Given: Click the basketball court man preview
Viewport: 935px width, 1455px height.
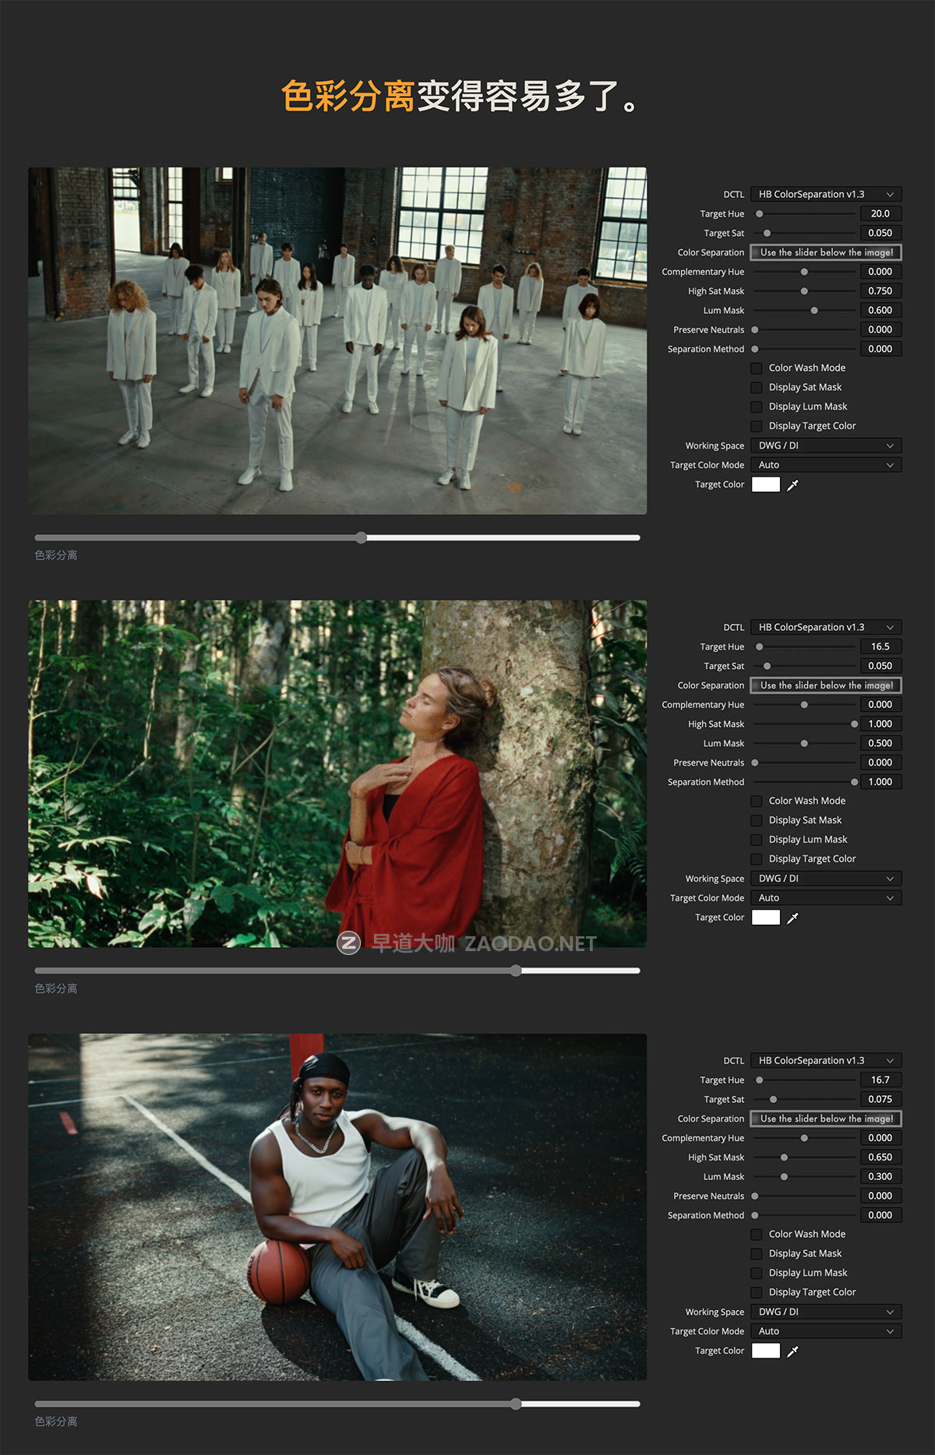Looking at the screenshot, I should 337,1207.
